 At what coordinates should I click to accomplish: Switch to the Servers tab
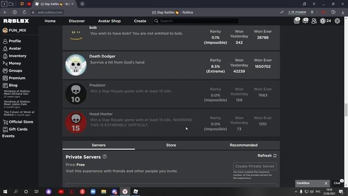point(98,145)
